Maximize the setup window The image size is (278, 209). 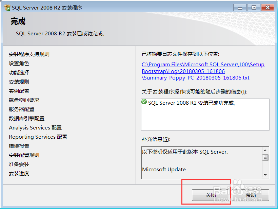254,7
